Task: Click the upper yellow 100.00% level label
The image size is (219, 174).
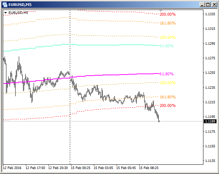Action: (x=167, y=37)
